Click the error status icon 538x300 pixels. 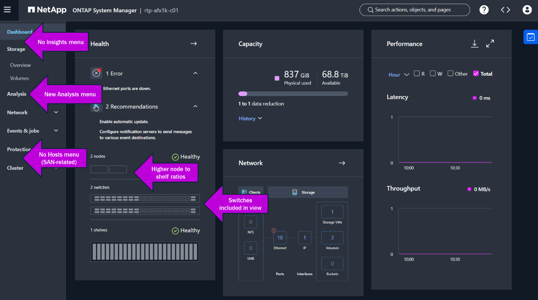(96, 73)
